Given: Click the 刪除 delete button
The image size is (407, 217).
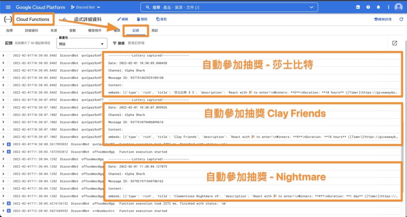Looking at the screenshot, I should tap(142, 19).
